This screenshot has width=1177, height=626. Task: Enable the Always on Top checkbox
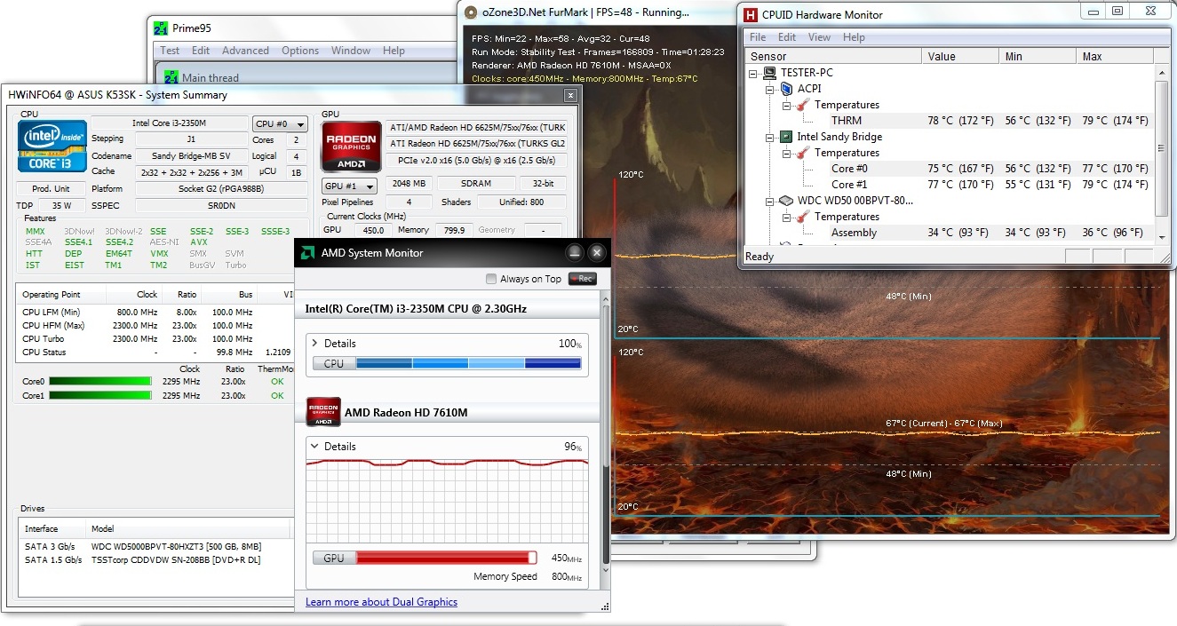[x=491, y=279]
